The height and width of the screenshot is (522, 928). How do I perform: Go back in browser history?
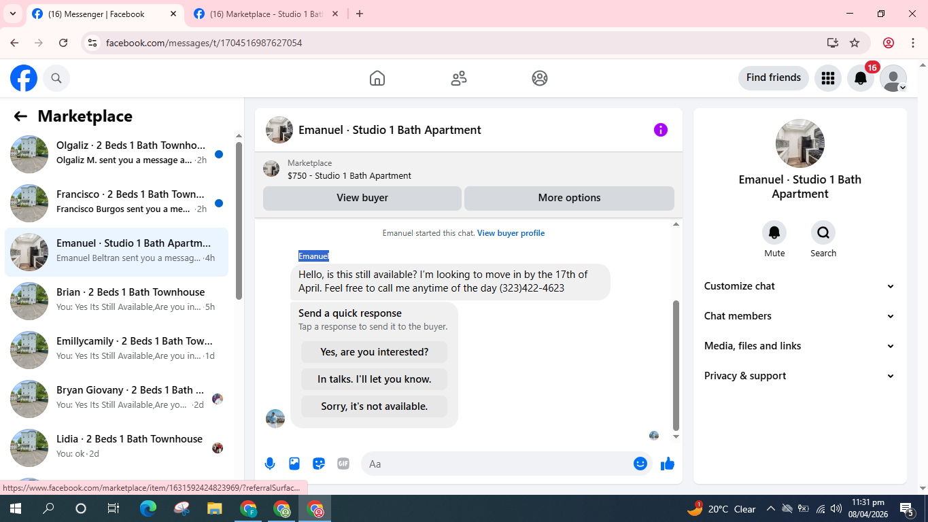coord(15,43)
